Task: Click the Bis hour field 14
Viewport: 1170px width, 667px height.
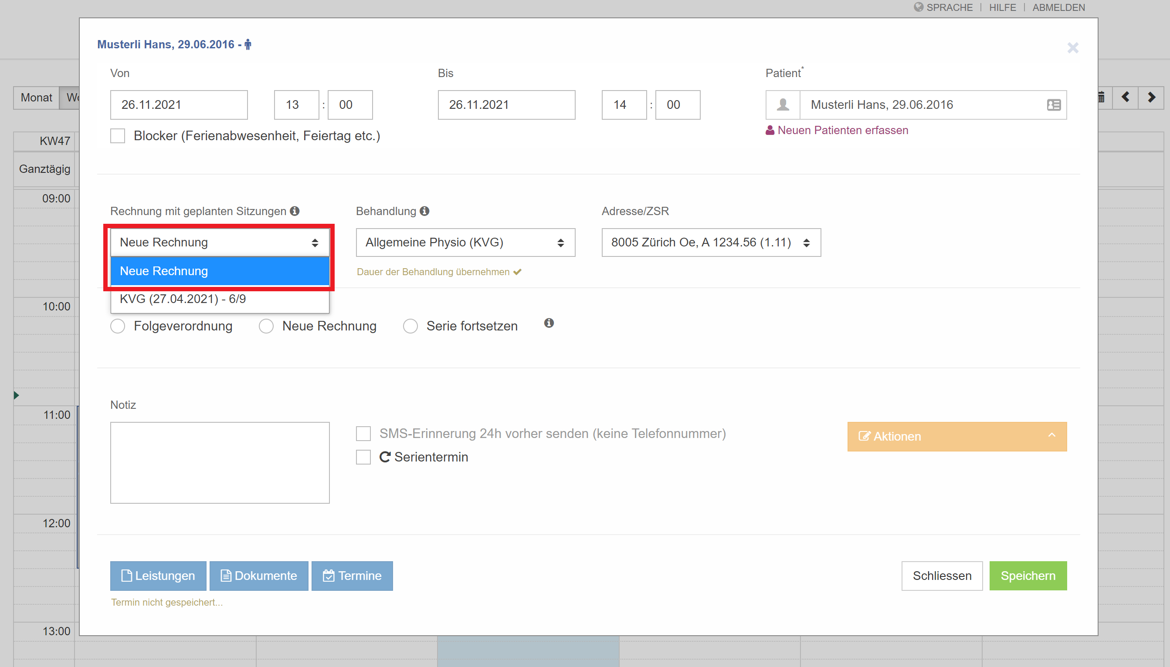Action: point(624,105)
